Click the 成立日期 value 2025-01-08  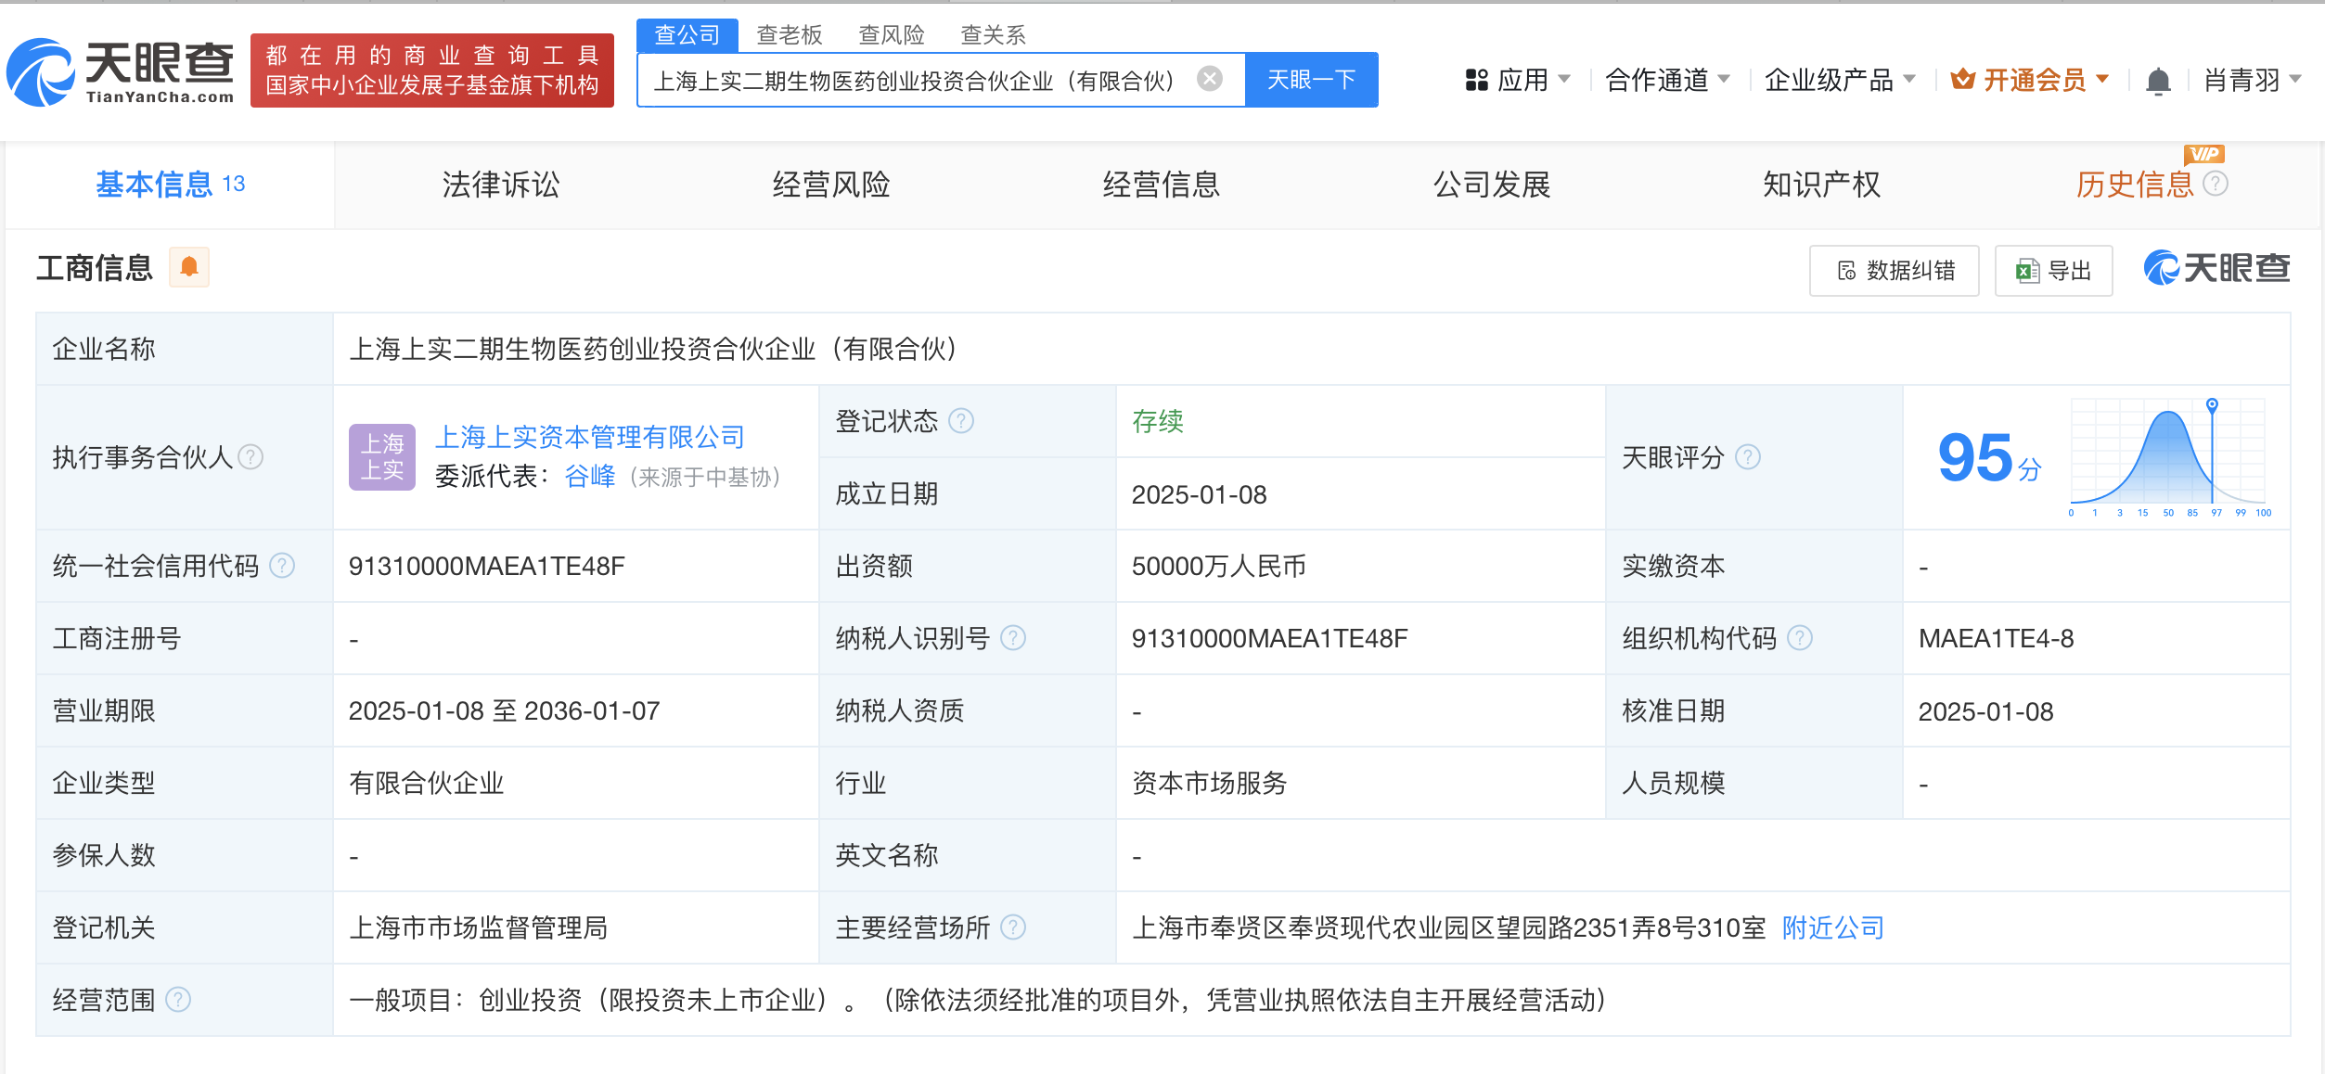[1200, 494]
